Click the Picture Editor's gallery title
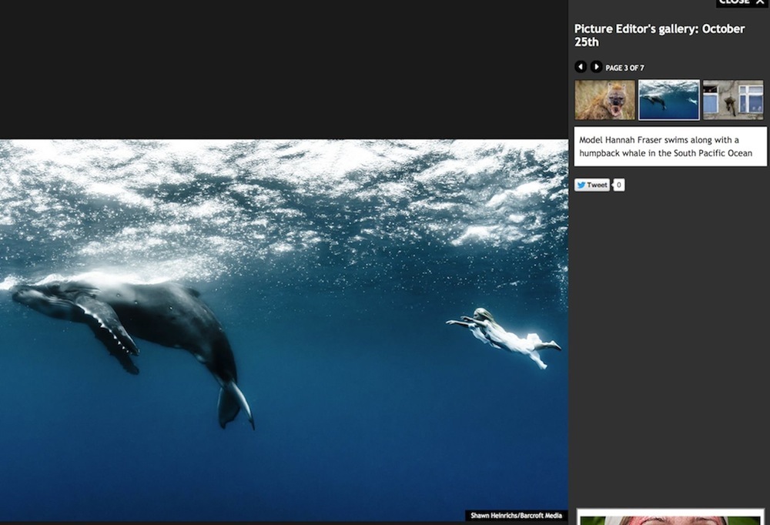Image resolution: width=770 pixels, height=525 pixels. pos(659,35)
